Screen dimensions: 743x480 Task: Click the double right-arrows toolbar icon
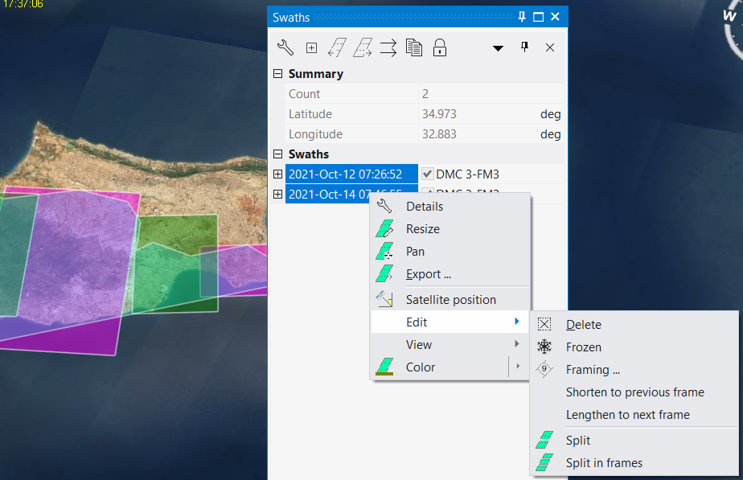click(x=388, y=47)
